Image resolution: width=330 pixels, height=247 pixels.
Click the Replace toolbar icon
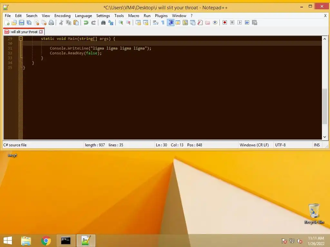111,23
